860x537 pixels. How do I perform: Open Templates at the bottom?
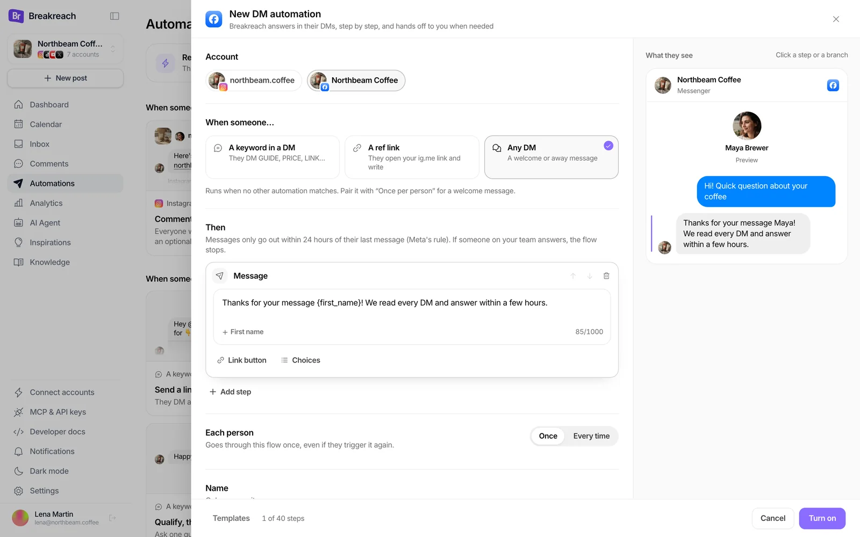[x=231, y=518]
